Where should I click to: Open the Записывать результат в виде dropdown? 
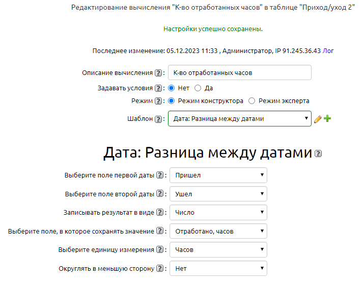point(218,213)
